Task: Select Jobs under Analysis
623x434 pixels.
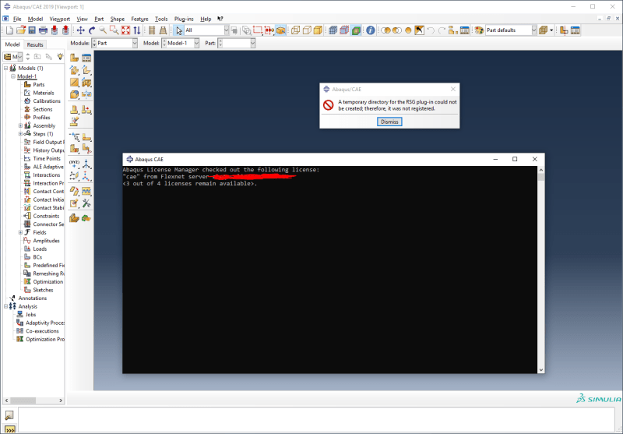Action: coord(30,314)
